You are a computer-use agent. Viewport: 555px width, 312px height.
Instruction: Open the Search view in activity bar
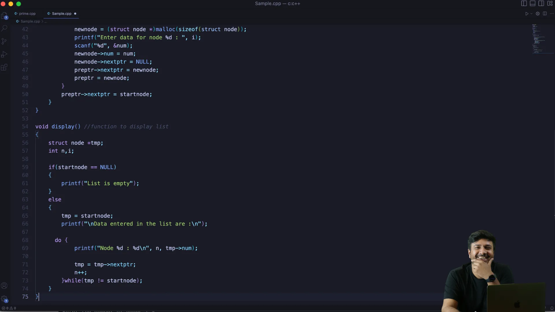click(4, 28)
